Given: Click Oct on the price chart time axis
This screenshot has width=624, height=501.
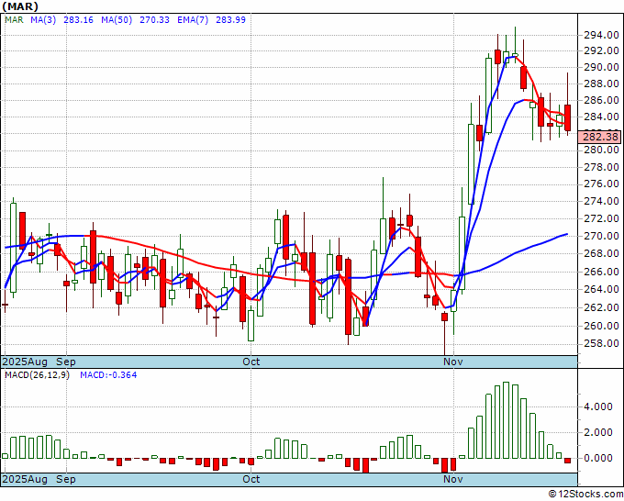Looking at the screenshot, I should (251, 362).
